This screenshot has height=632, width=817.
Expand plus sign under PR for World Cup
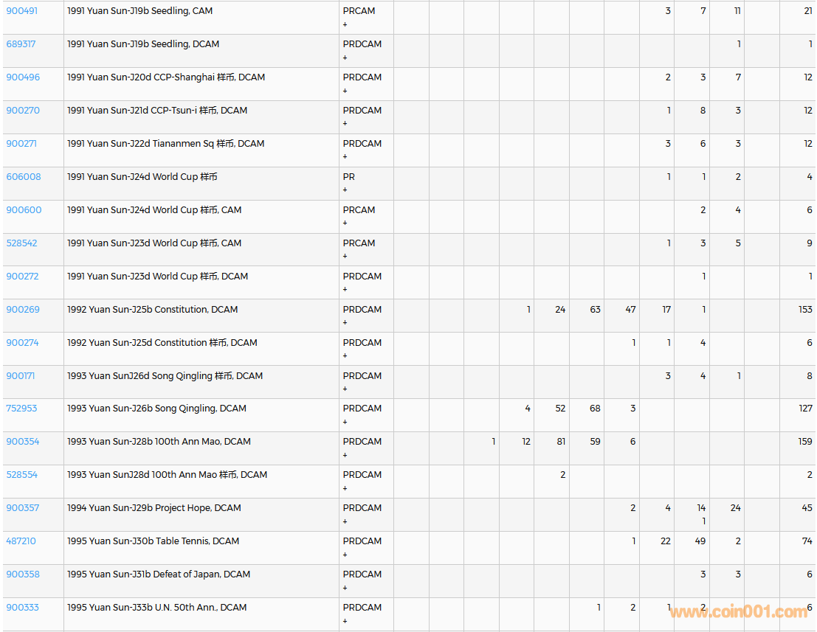click(345, 190)
